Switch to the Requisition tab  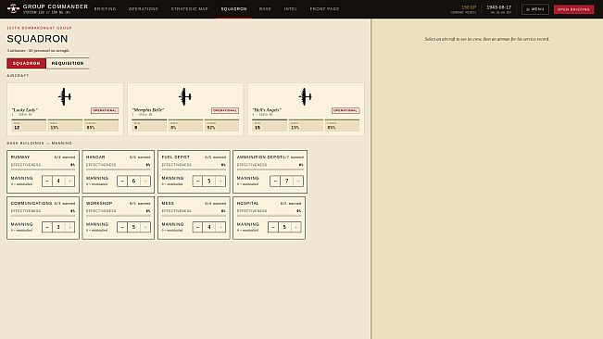68,63
